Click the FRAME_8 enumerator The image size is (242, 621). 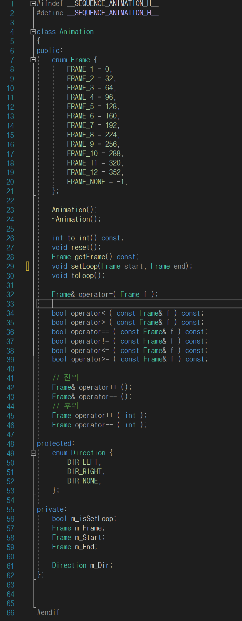tap(80, 135)
